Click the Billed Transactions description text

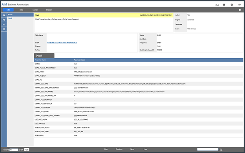click(x=57, y=19)
